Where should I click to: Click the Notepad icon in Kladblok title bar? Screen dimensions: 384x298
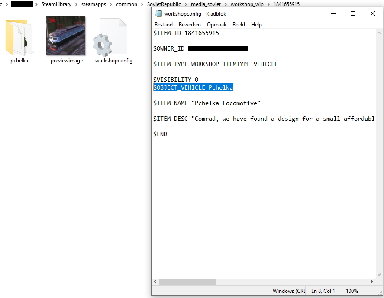coord(158,14)
